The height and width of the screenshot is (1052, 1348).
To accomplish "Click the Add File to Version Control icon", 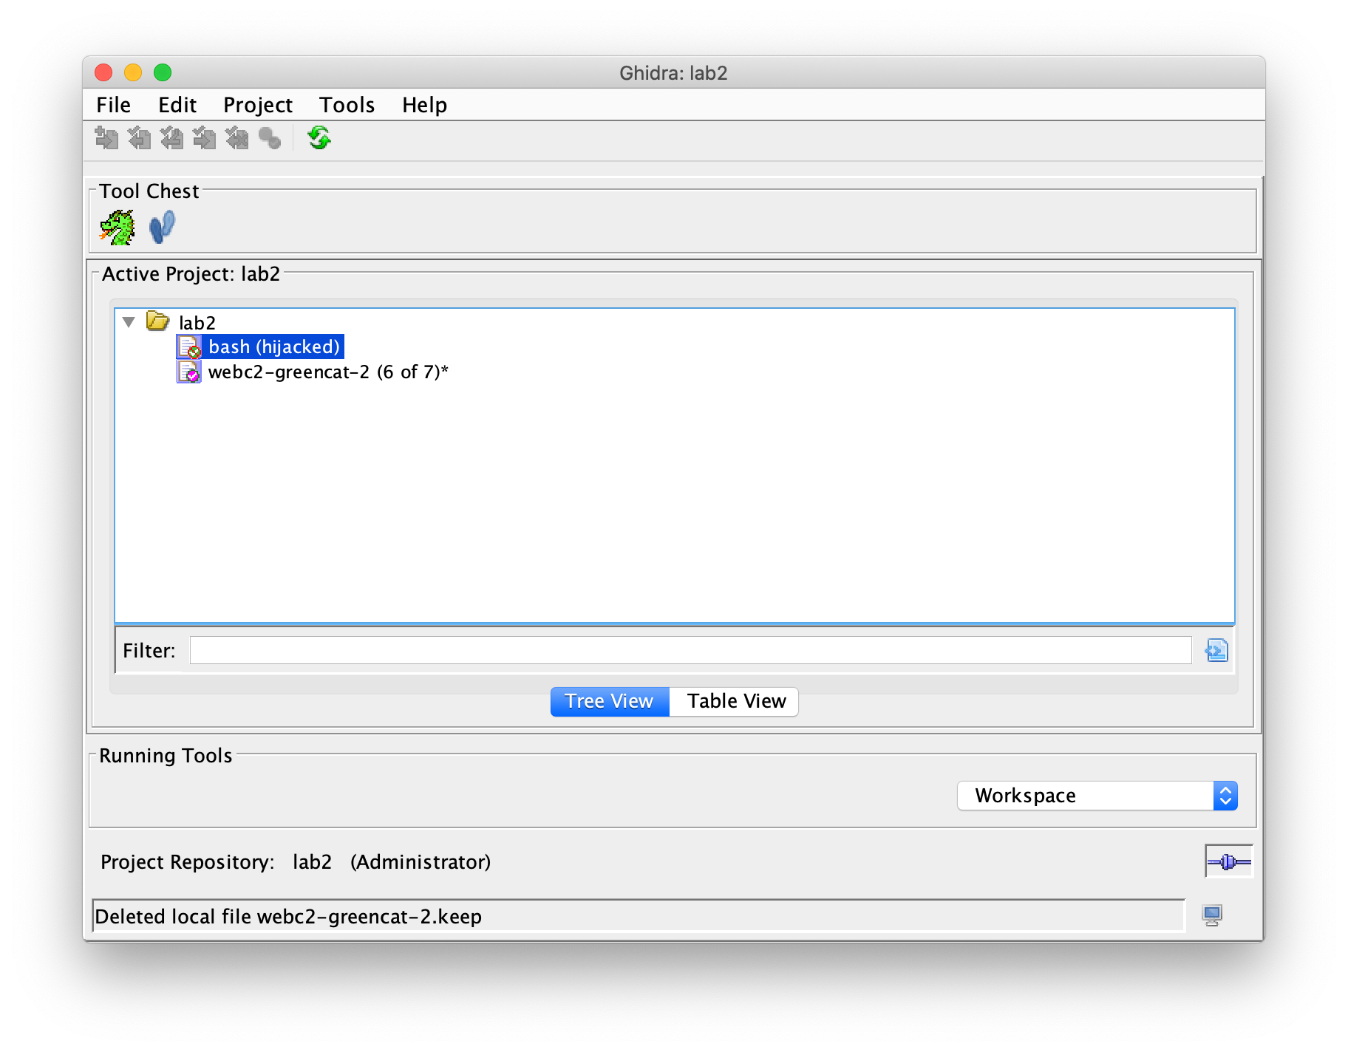I will pyautogui.click(x=107, y=138).
